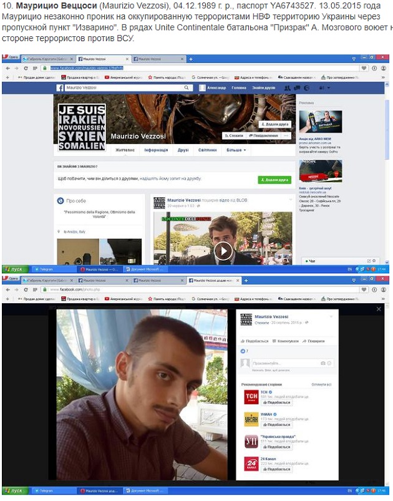Open the three-dots menu on cover
This screenshot has height=501, width=393.
click(x=286, y=135)
